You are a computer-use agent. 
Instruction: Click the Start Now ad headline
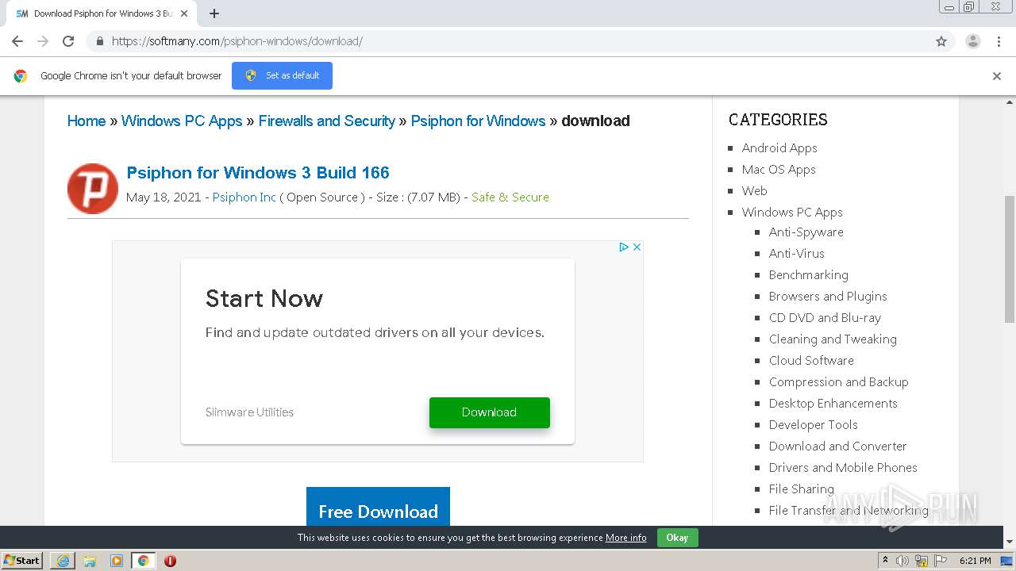point(264,298)
